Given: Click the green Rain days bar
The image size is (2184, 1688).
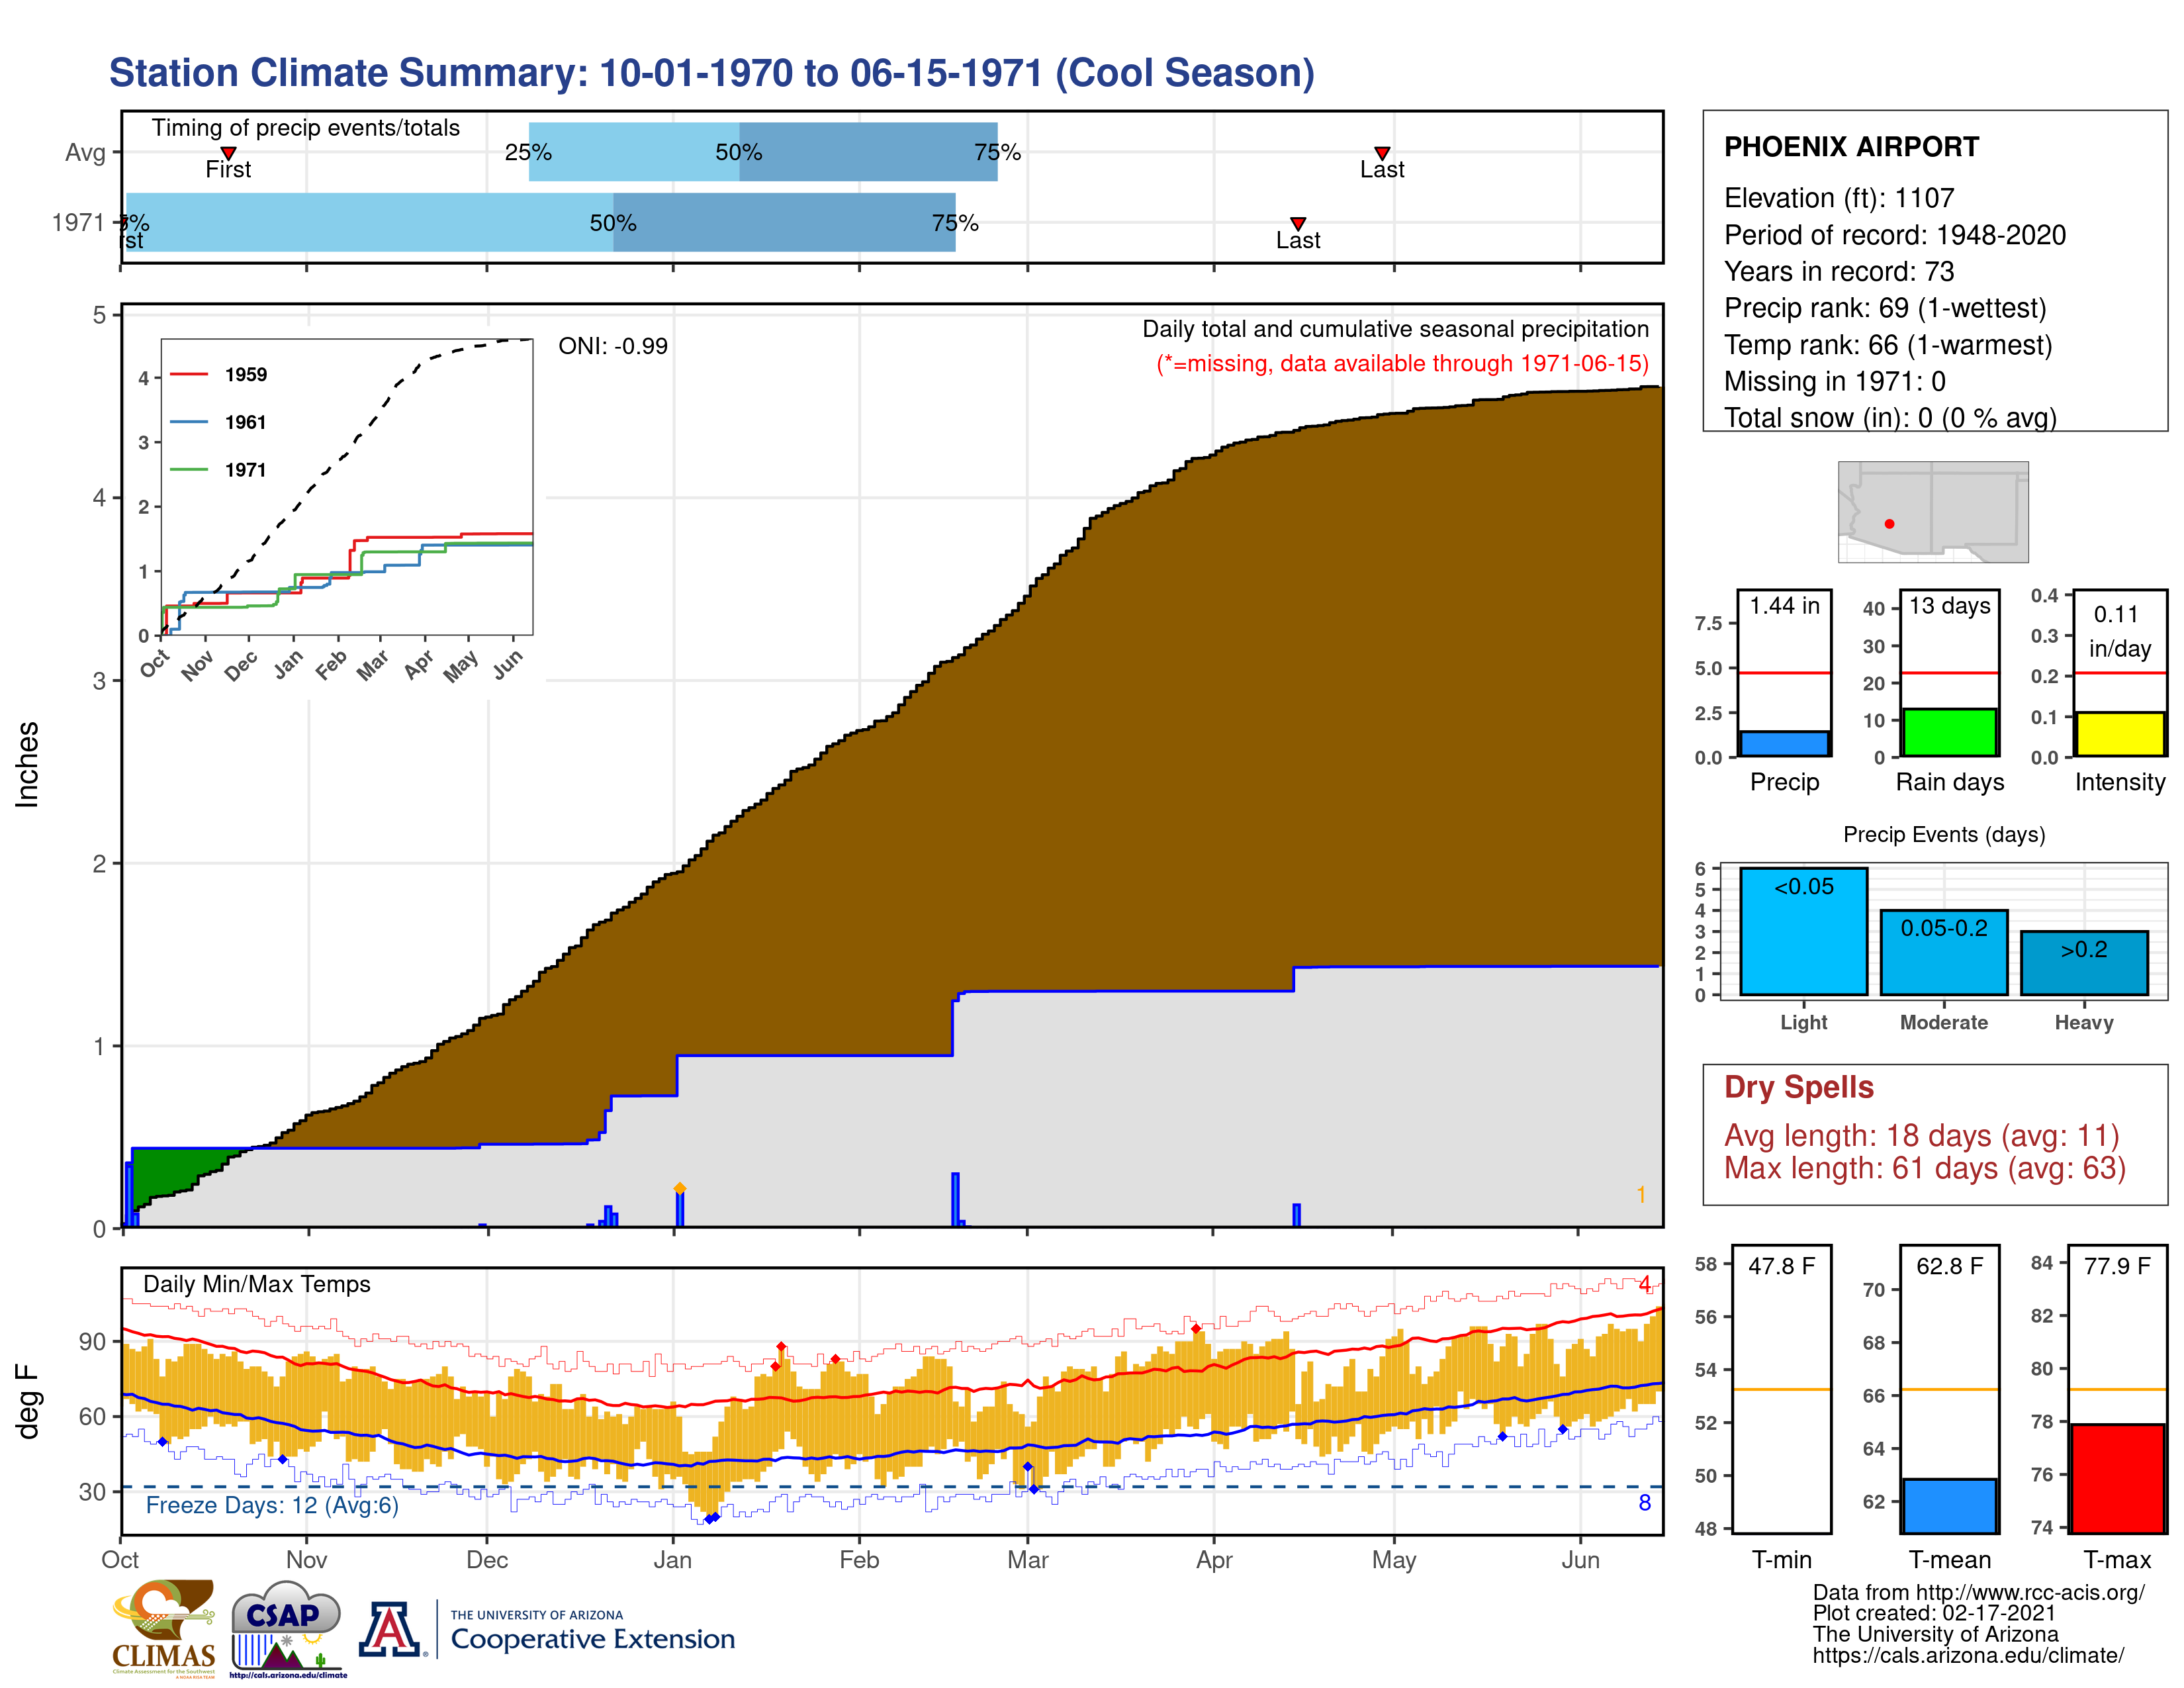Looking at the screenshot, I should (x=1949, y=733).
